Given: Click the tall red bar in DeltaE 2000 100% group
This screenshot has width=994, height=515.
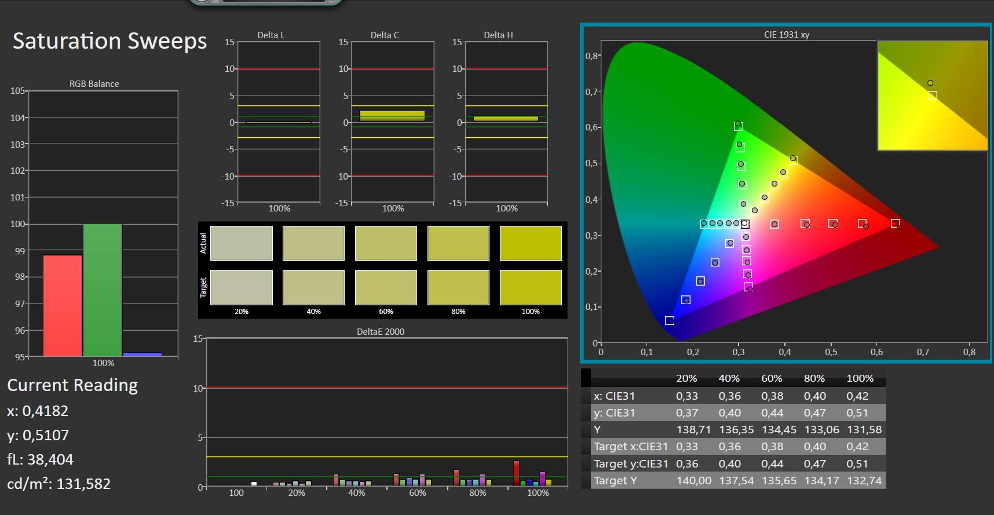Looking at the screenshot, I should 516,473.
